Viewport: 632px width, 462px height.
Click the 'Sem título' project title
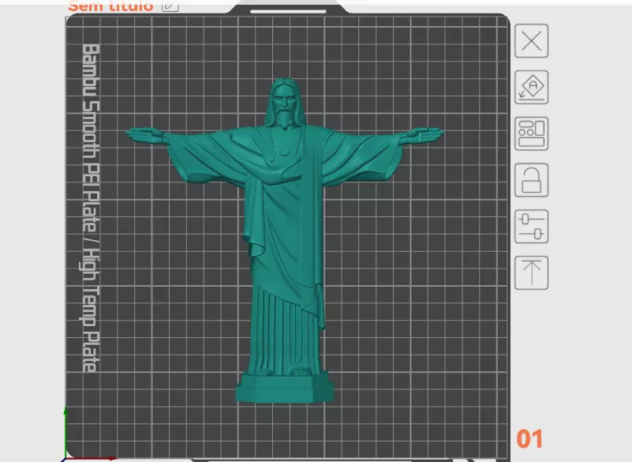tap(110, 6)
